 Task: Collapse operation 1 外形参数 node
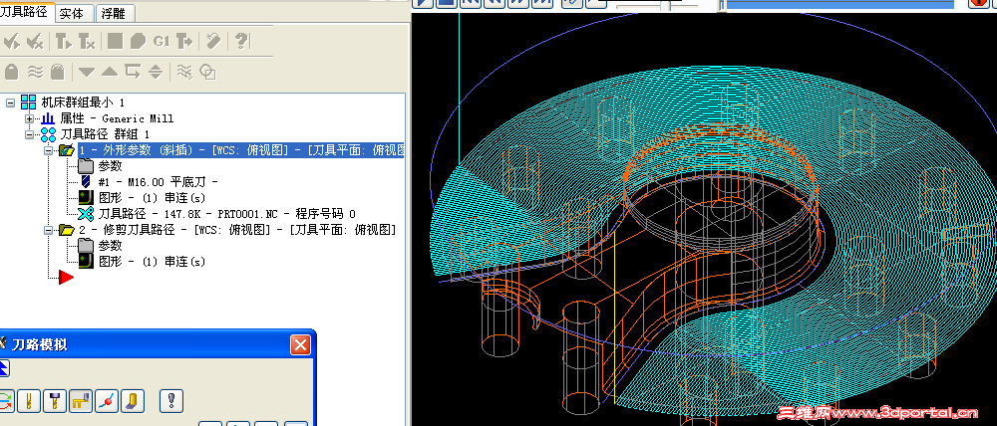point(48,150)
